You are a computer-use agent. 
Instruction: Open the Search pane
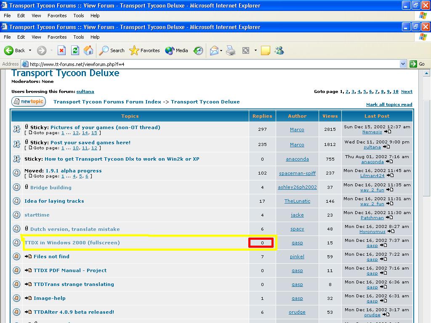tap(111, 50)
